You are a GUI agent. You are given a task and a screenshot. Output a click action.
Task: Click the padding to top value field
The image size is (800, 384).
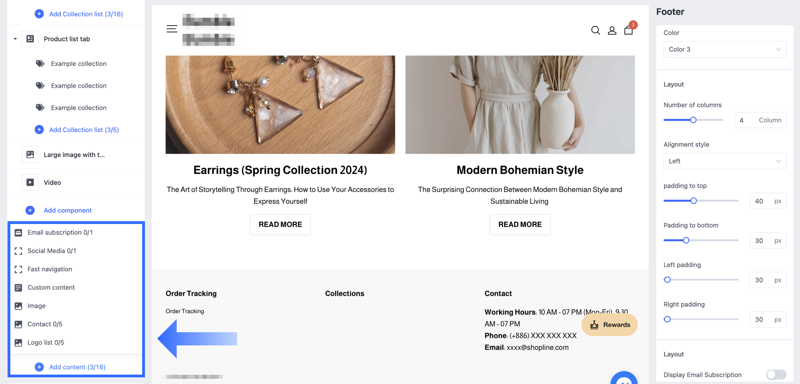point(759,201)
